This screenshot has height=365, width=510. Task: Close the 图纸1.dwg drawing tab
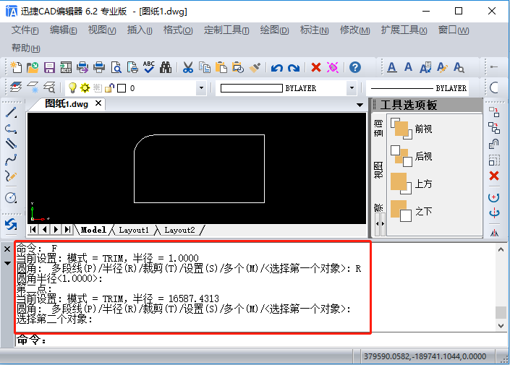coord(98,103)
